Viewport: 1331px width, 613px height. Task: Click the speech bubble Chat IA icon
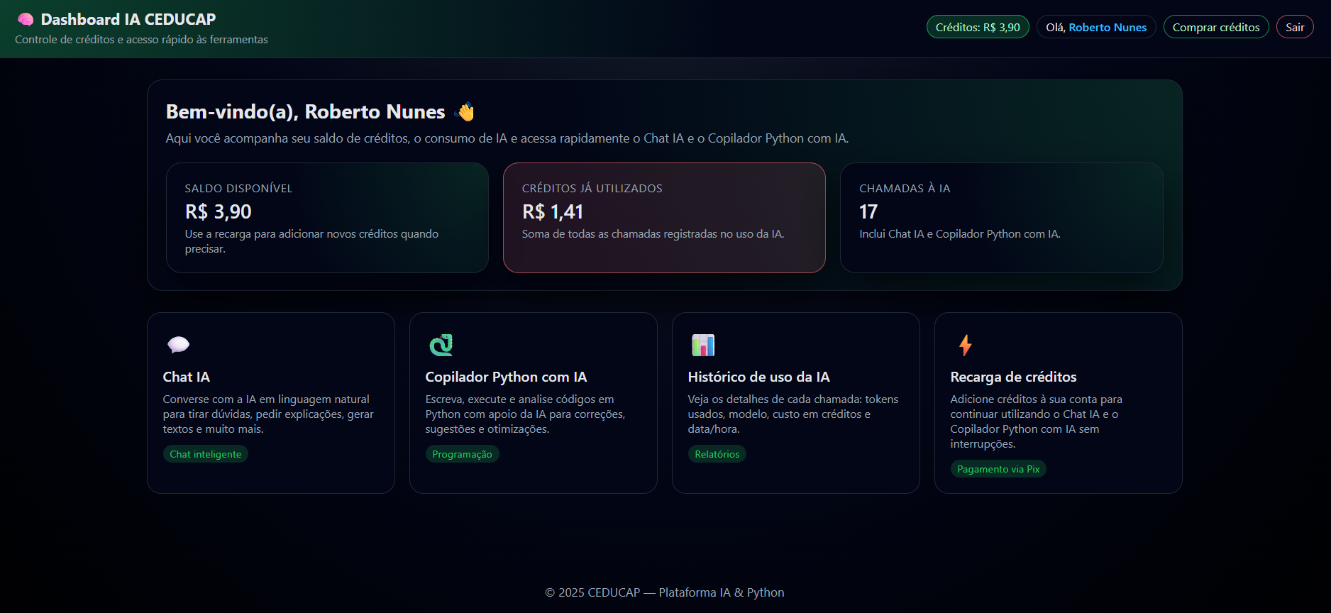178,345
